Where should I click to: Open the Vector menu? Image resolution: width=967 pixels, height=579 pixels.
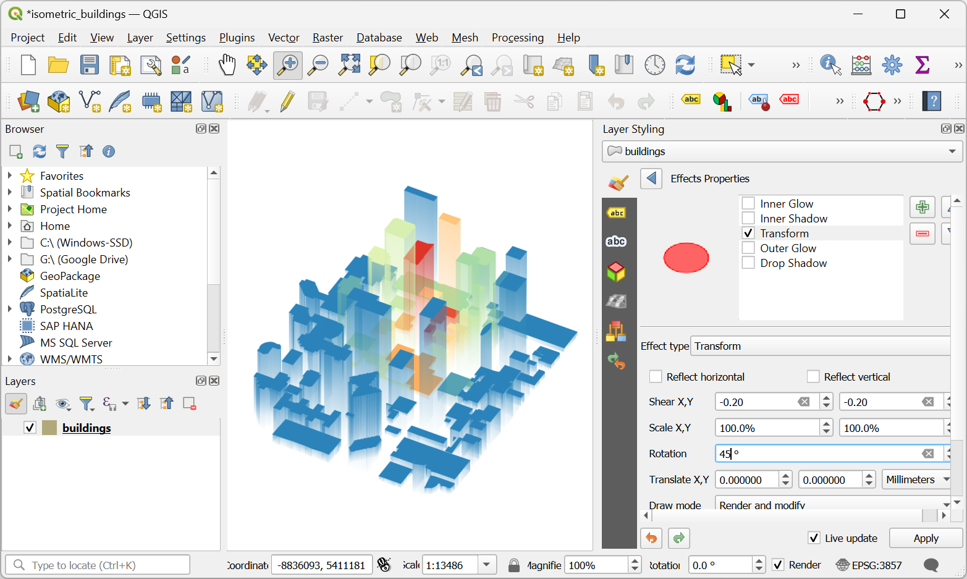(283, 38)
